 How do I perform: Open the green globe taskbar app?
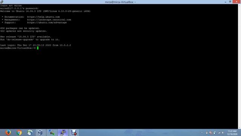tap(30, 133)
